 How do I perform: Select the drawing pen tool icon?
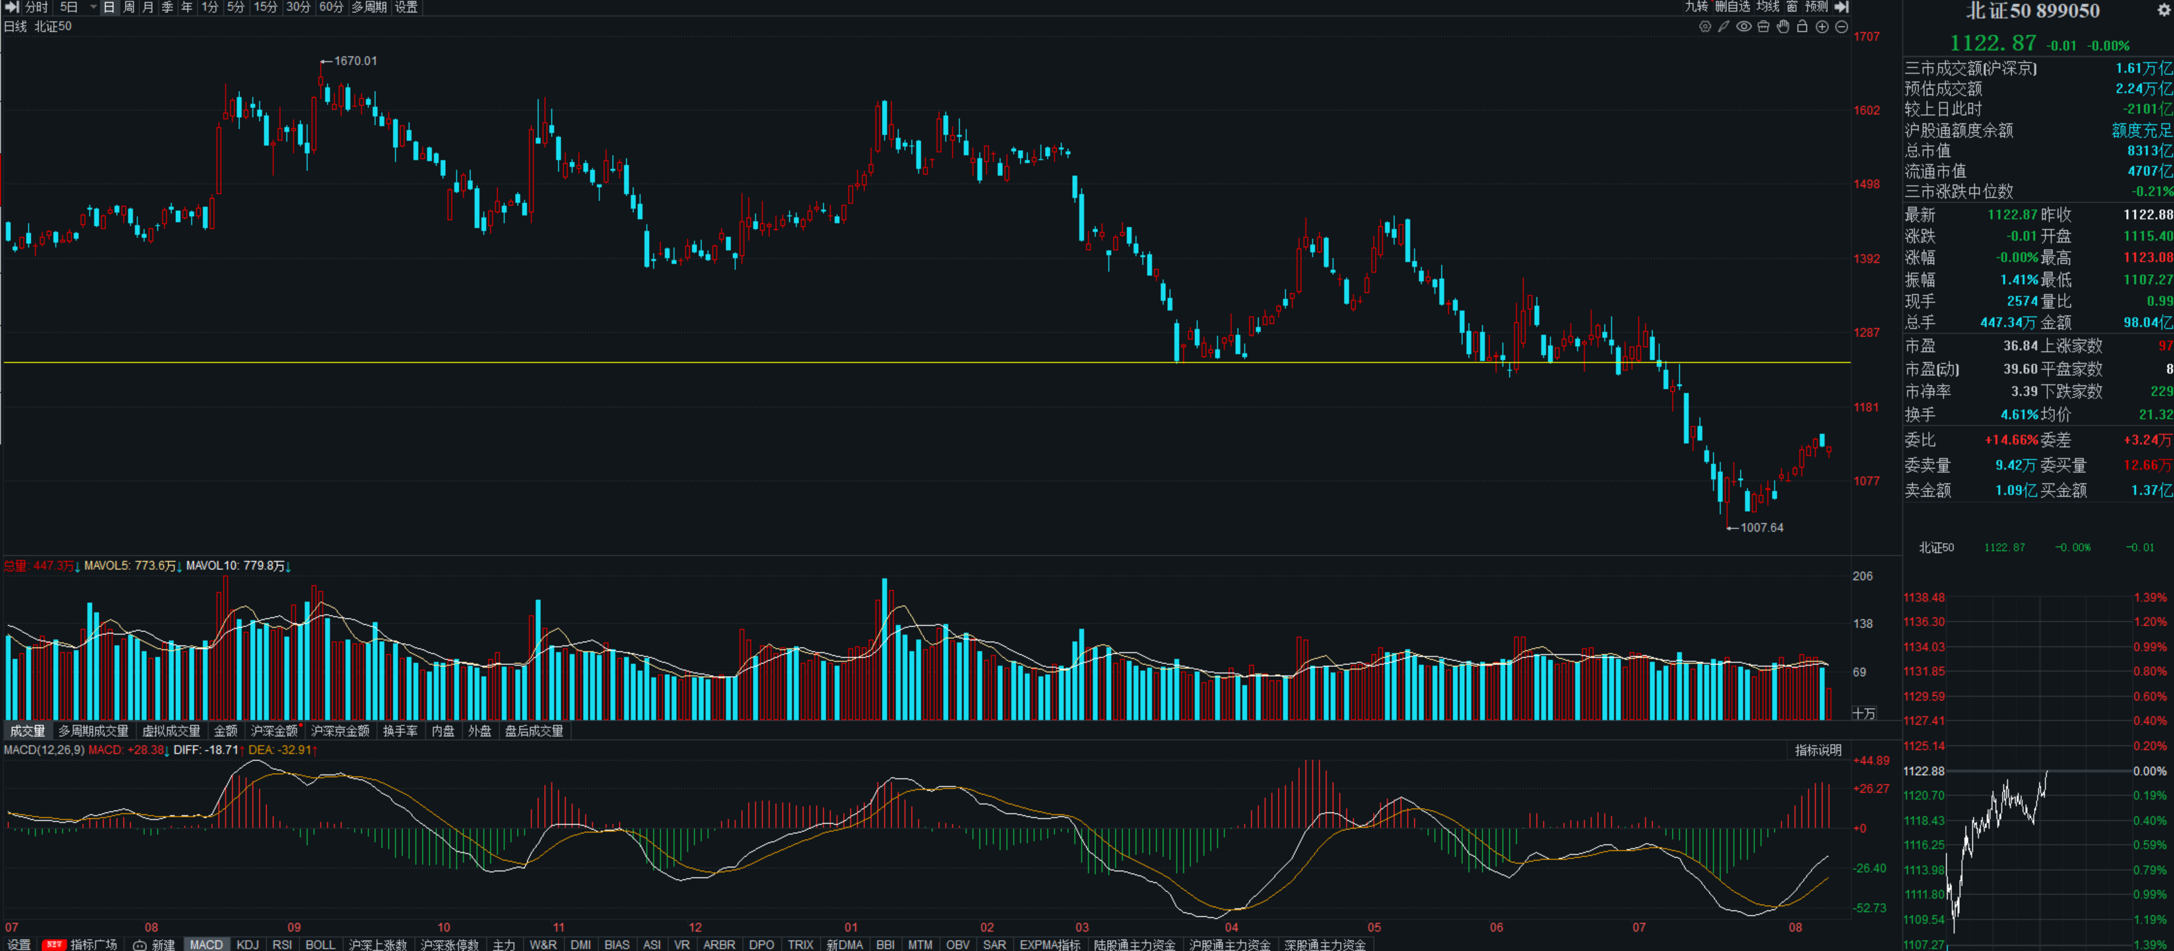click(x=1724, y=27)
